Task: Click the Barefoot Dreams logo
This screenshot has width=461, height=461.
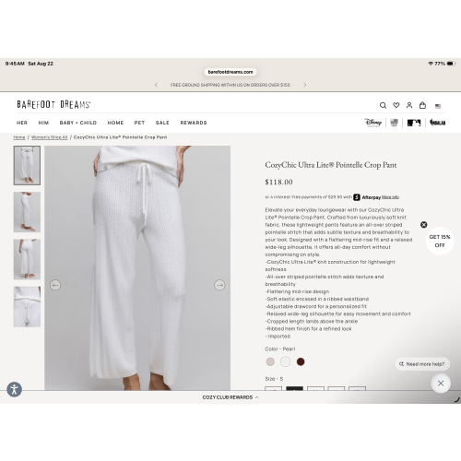Action: click(x=53, y=104)
